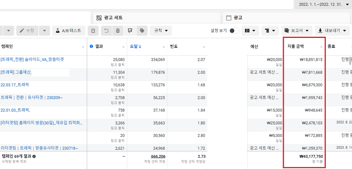This screenshot has width=352, height=169.
Task: Open campaign [트래픽] 그룹예산
Action: pyautogui.click(x=16, y=72)
